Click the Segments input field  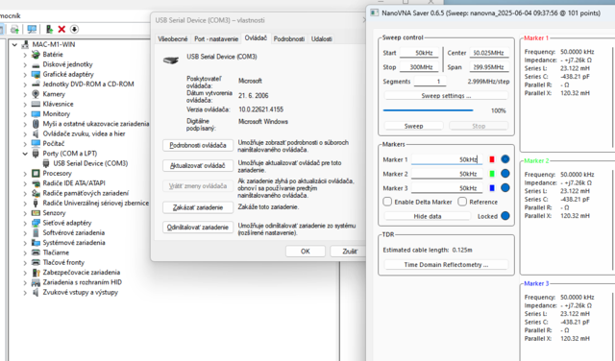pos(430,82)
